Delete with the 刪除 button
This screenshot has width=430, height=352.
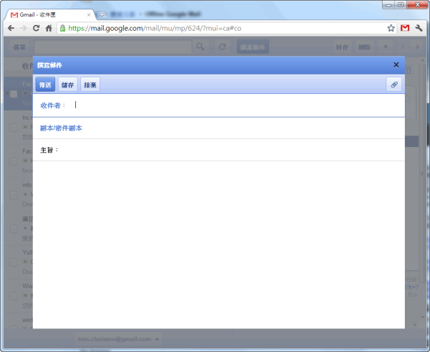pyautogui.click(x=365, y=47)
